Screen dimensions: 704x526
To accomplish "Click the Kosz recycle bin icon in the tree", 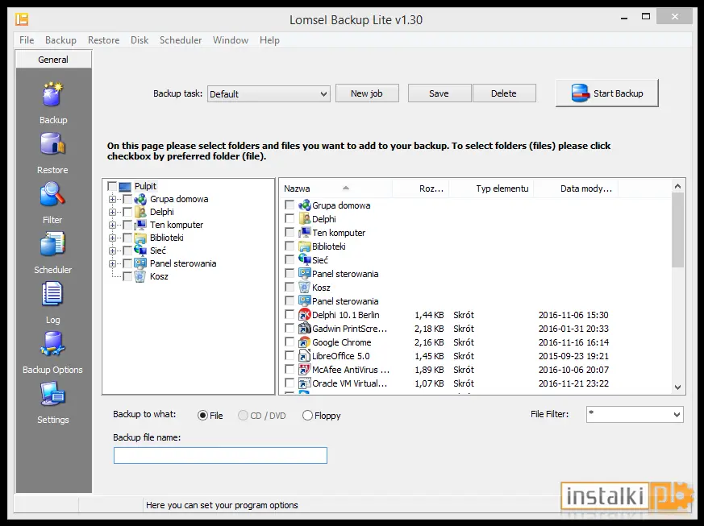I will point(140,276).
